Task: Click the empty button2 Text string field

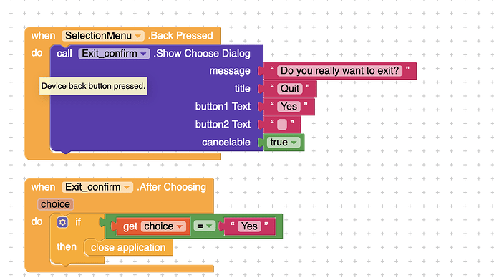Action: 282,125
